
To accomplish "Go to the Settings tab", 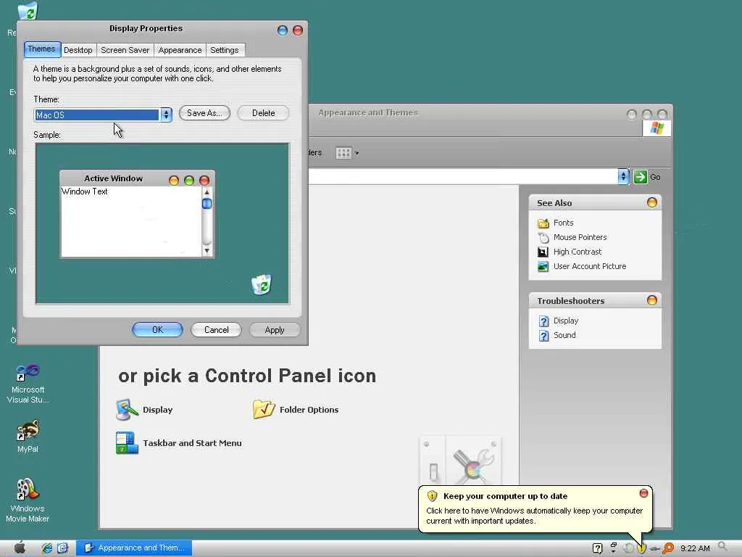I will [x=225, y=50].
